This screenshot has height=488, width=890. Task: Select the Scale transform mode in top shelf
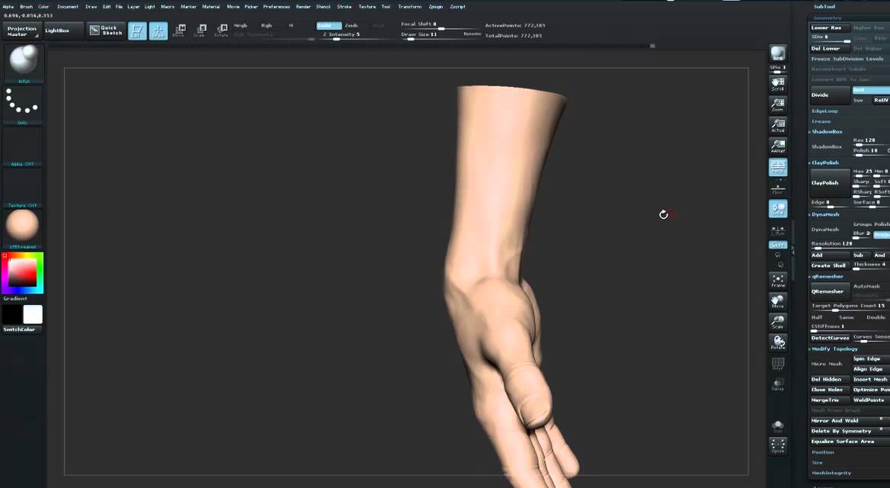(x=200, y=30)
